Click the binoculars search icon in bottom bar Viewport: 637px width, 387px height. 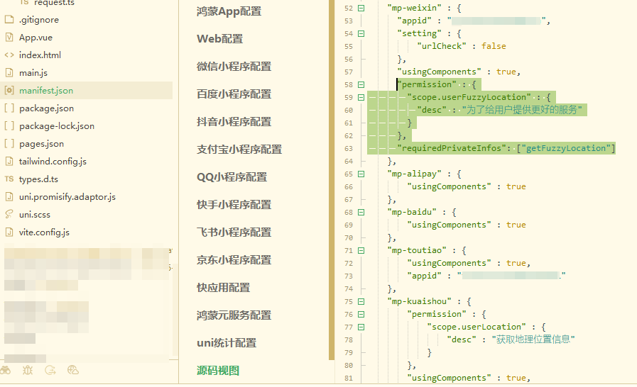(x=6, y=370)
